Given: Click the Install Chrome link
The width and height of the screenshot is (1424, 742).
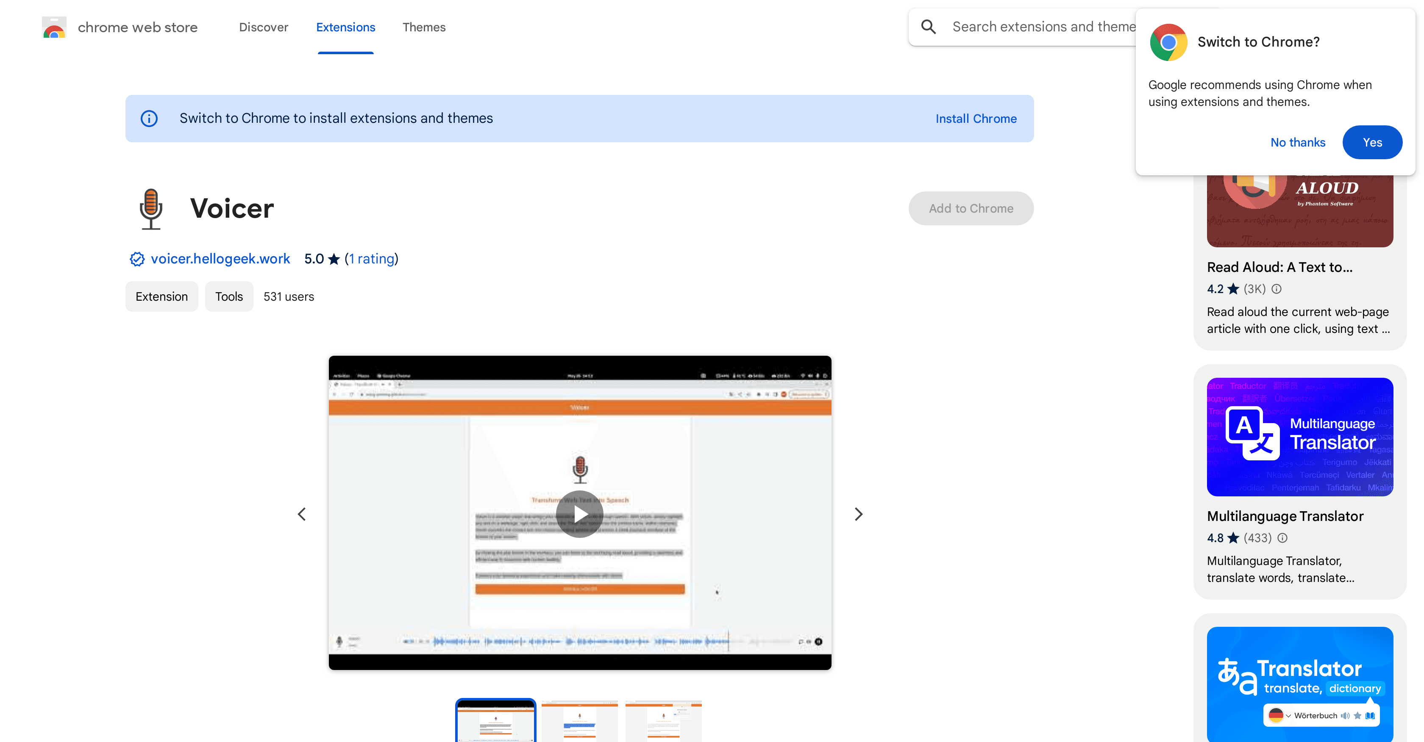Looking at the screenshot, I should pyautogui.click(x=976, y=118).
